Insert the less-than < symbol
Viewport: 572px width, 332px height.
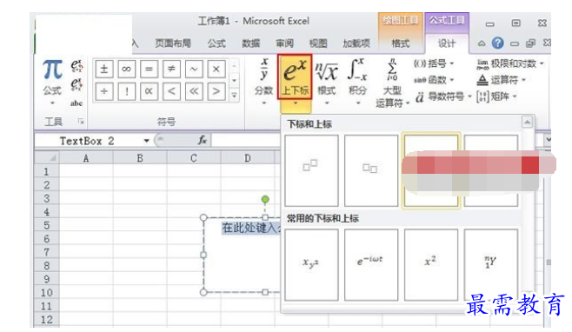coord(171,91)
